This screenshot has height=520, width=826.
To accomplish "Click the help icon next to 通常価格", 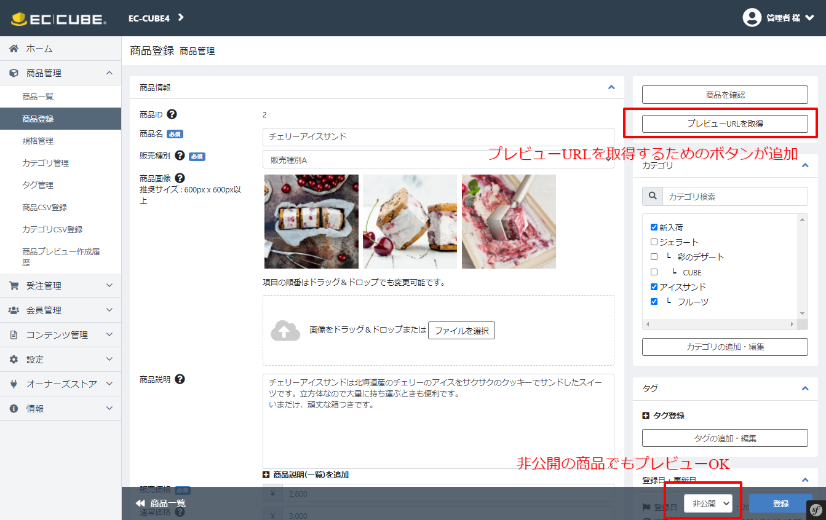I will point(180,512).
